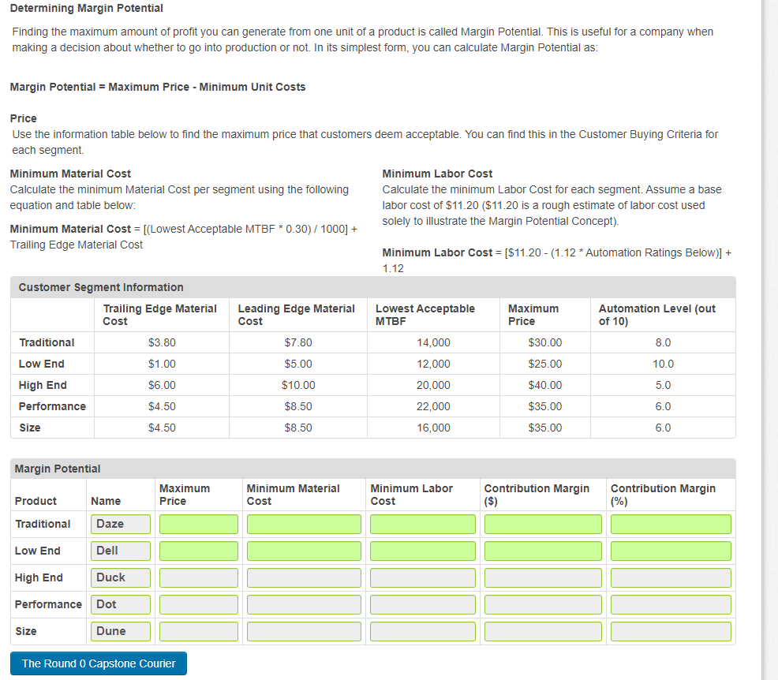The width and height of the screenshot is (778, 680).
Task: Click Traditional's Contribution Margin percent field
Action: point(670,523)
